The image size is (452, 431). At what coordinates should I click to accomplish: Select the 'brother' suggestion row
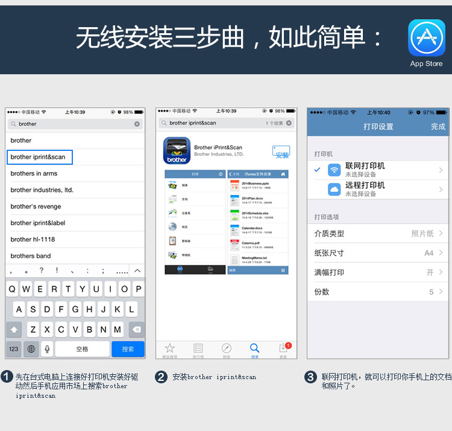point(75,141)
